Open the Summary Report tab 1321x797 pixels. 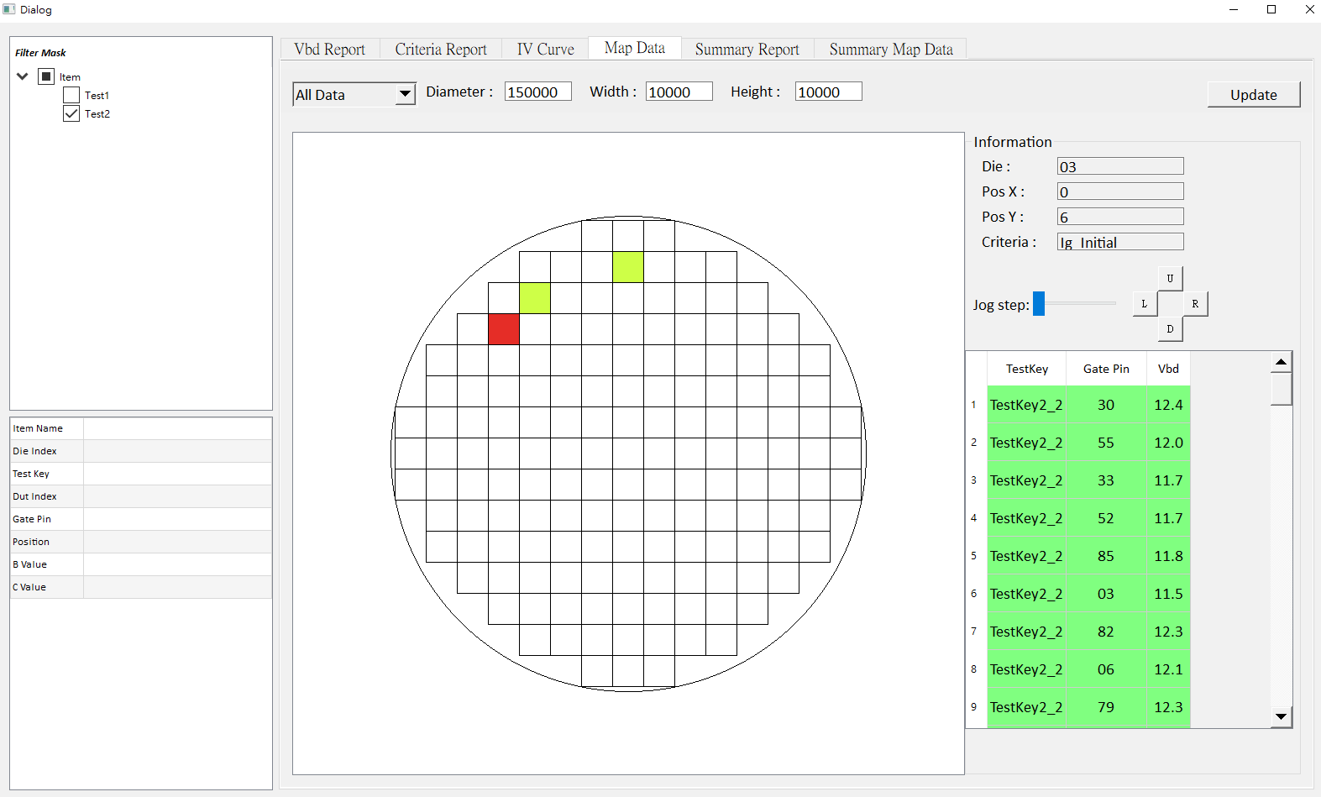coord(747,50)
